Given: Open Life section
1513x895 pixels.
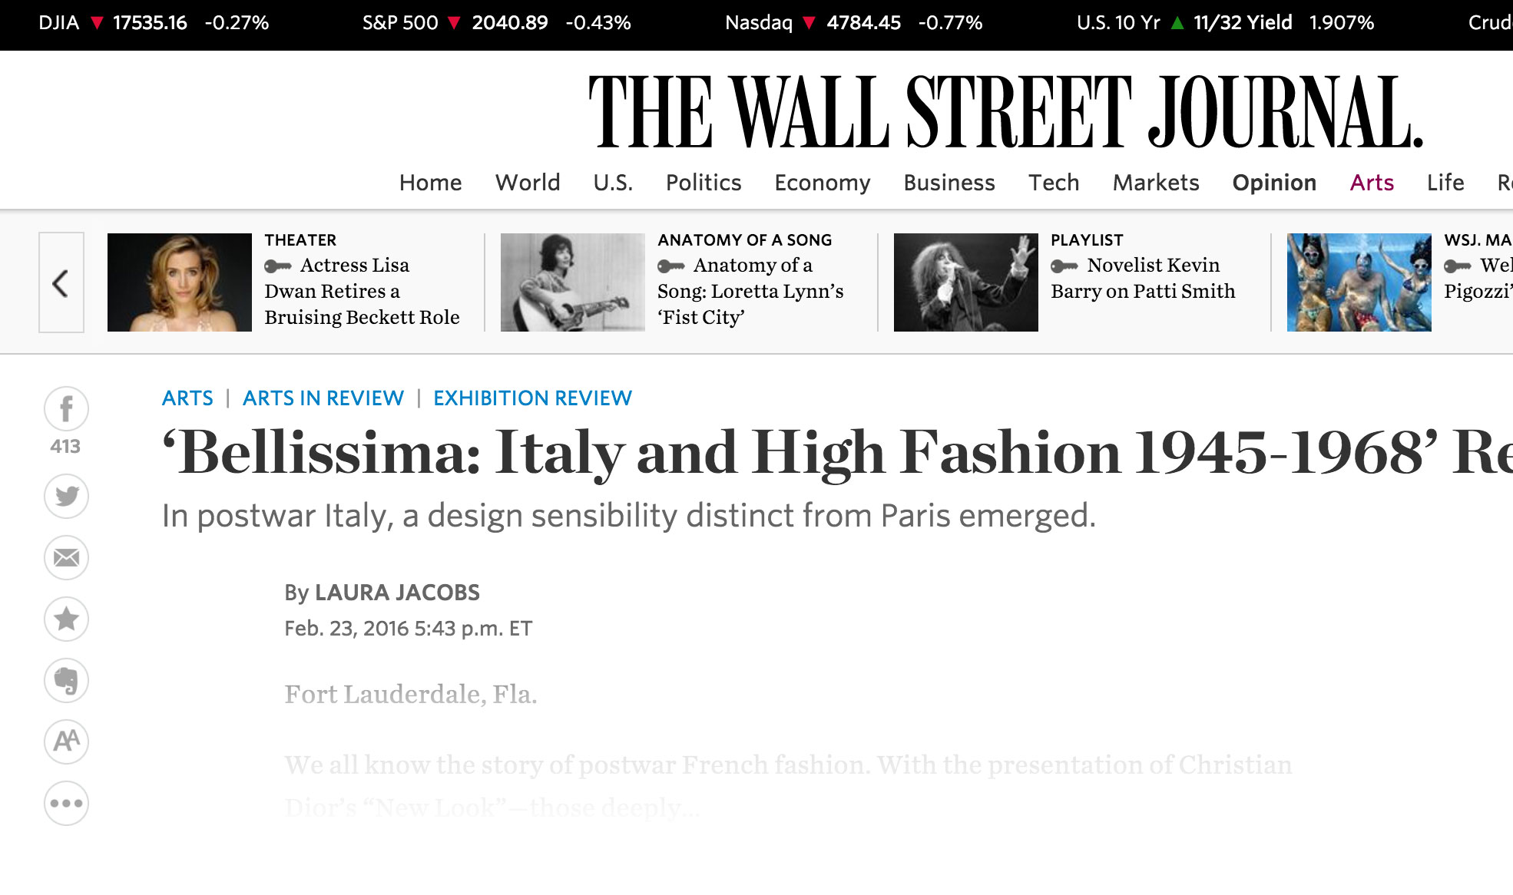Looking at the screenshot, I should click(x=1445, y=183).
